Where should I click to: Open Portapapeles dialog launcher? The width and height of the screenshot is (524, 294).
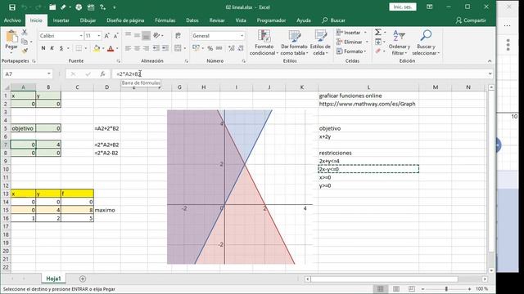[x=34, y=61]
